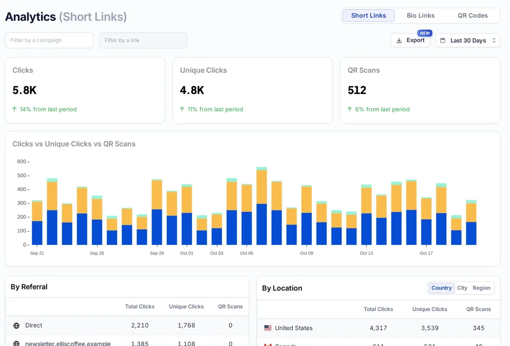Click the By Referral heading
Screen dimensions: 510x346
pos(29,287)
